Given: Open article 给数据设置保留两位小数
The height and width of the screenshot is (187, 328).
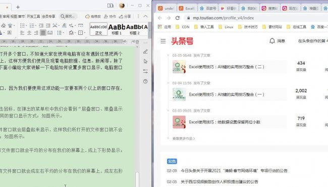Looking at the screenshot, I should [x=225, y=122].
